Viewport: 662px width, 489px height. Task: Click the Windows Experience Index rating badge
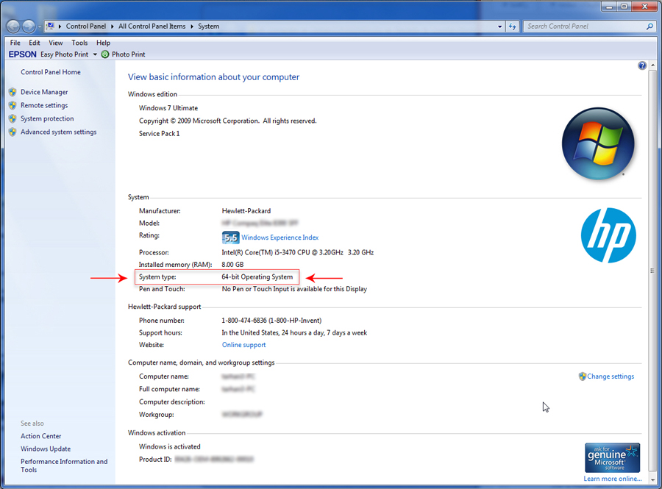tap(230, 238)
